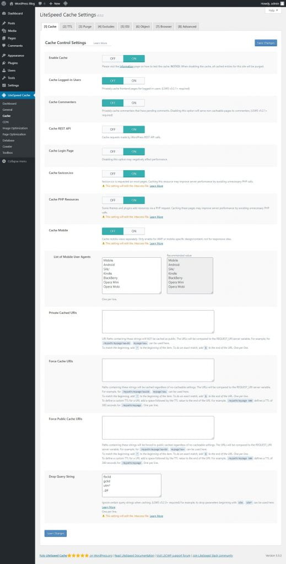Visit site via WordPress Blog home icon
The width and height of the screenshot is (286, 564).
11,3
